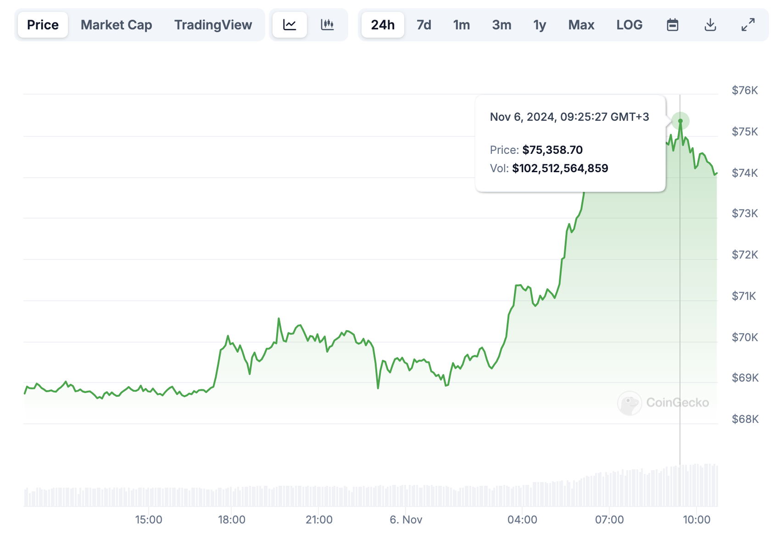Show the Max time range
This screenshot has height=540, width=780.
coord(581,25)
